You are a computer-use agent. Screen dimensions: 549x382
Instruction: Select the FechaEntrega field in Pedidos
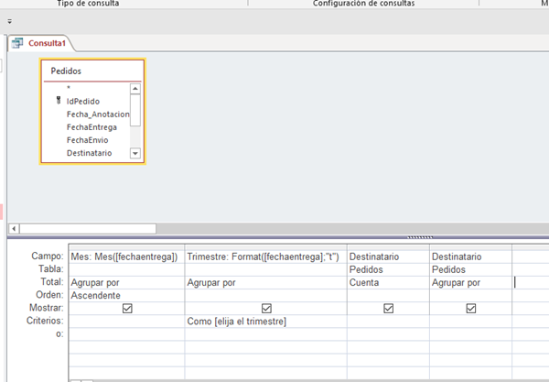click(x=91, y=127)
